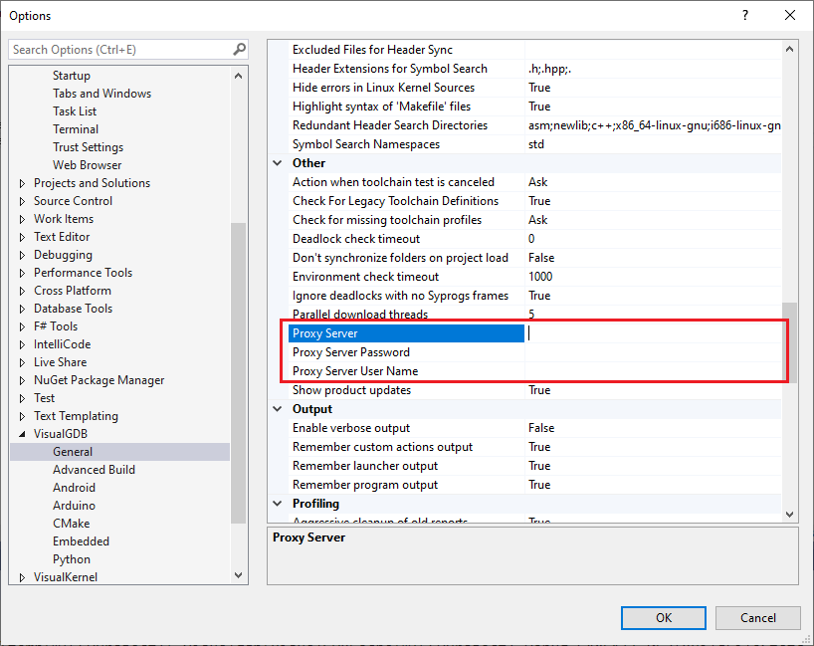Expand the Source Control category
The image size is (814, 646).
21,200
